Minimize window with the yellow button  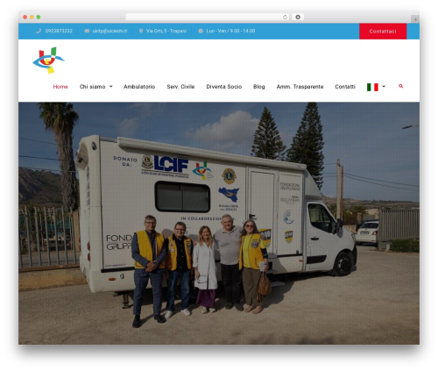[32, 17]
